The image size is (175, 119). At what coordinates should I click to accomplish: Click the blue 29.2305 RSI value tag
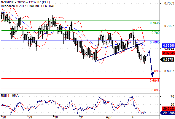pyautogui.click(x=167, y=113)
